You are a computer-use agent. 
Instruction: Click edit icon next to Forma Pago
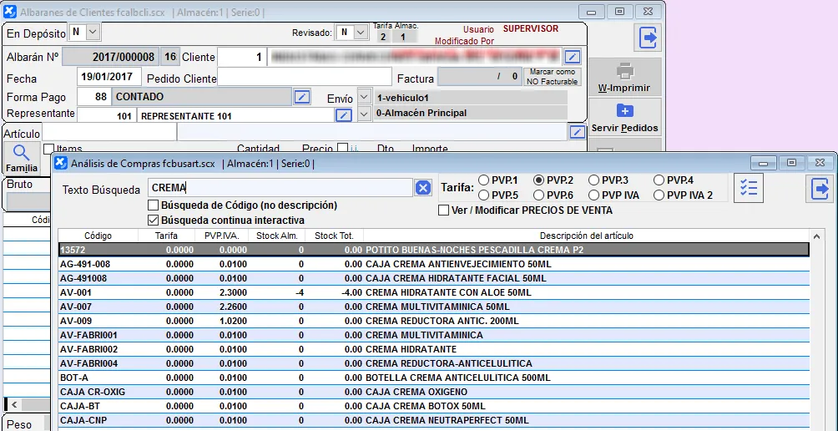pyautogui.click(x=303, y=97)
